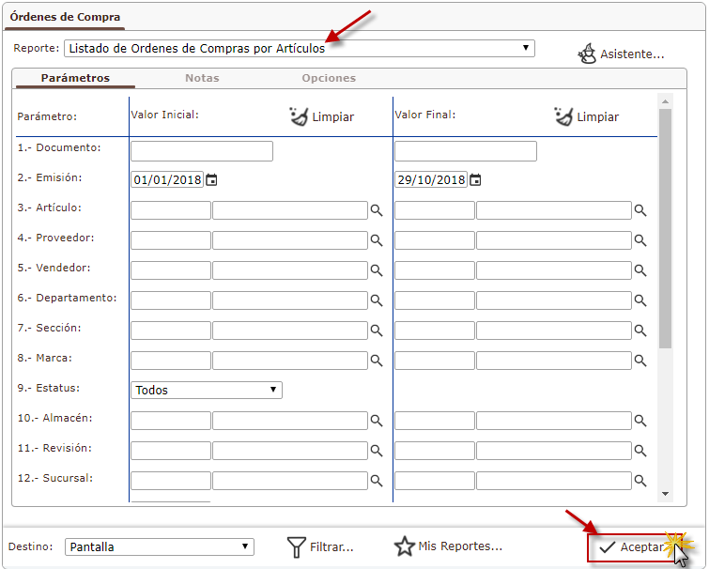The image size is (709, 569).
Task: Search final Proveedor with magnifier icon
Action: (x=640, y=240)
